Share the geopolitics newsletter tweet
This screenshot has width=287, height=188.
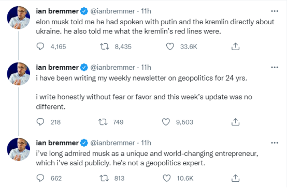pos(235,122)
